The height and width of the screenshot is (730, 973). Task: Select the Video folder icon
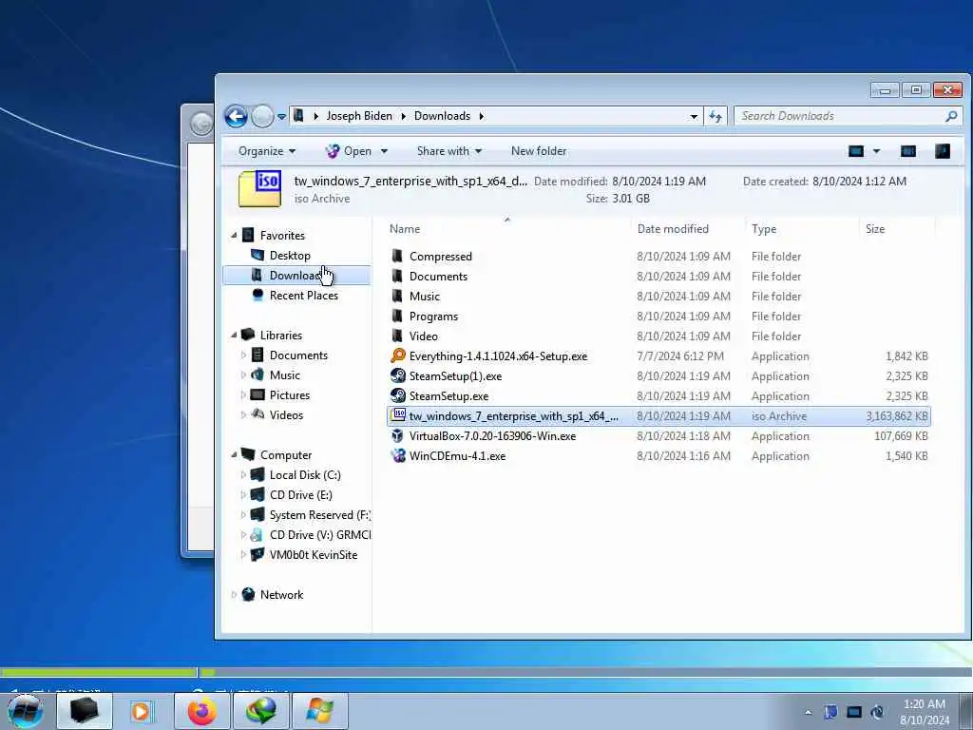[397, 336]
